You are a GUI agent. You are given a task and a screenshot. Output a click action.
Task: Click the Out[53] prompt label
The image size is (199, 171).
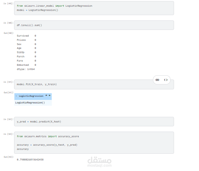tap(9, 157)
